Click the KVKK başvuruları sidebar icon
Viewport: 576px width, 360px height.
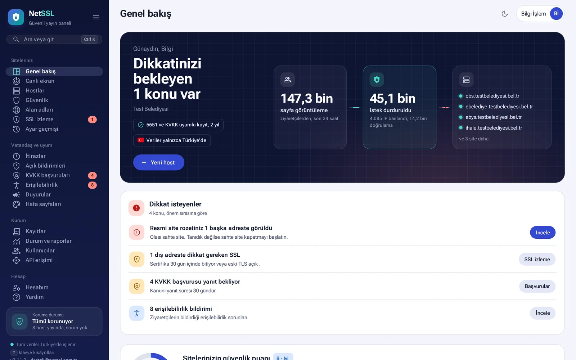coord(16,175)
